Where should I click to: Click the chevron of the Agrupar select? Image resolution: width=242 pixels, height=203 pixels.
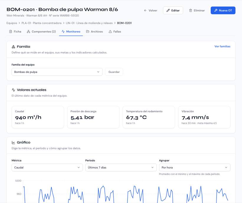(226, 167)
